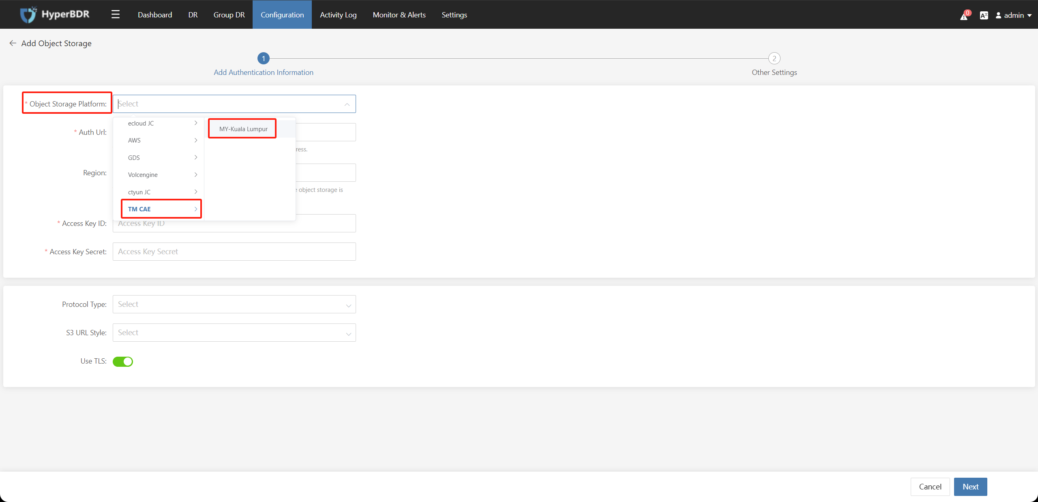Open the admin user menu
The height and width of the screenshot is (502, 1038).
(1013, 15)
